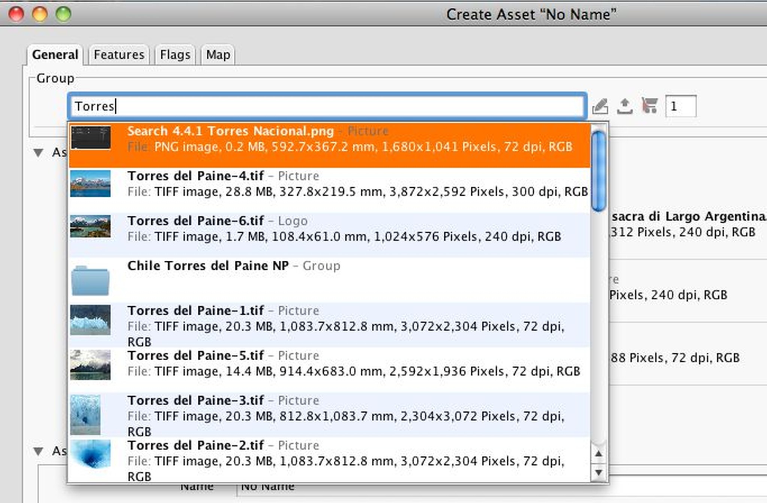Click the Torres del Paine-2.tif blue thumbnail
This screenshot has width=767, height=503.
click(90, 454)
